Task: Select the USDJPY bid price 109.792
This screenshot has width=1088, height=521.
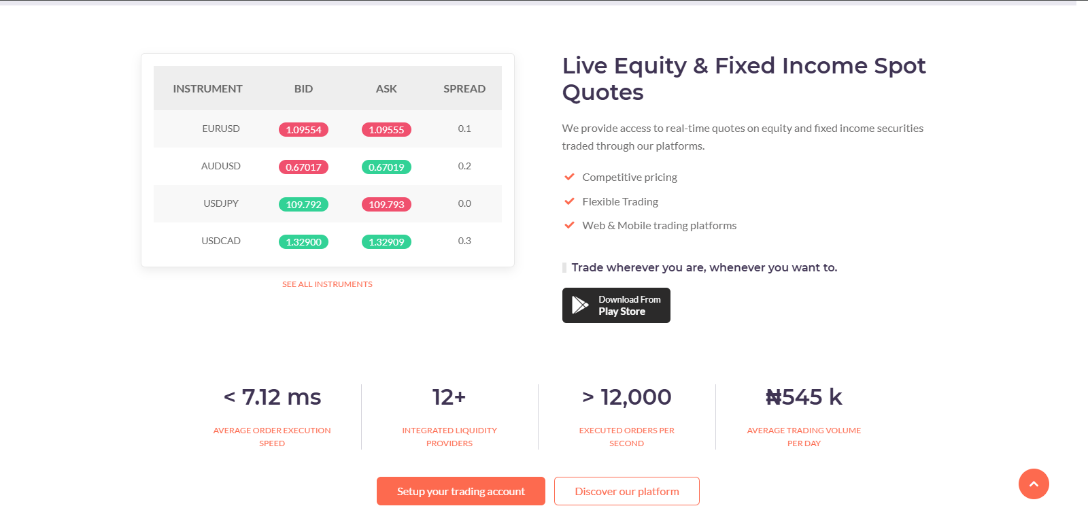Action: tap(303, 204)
